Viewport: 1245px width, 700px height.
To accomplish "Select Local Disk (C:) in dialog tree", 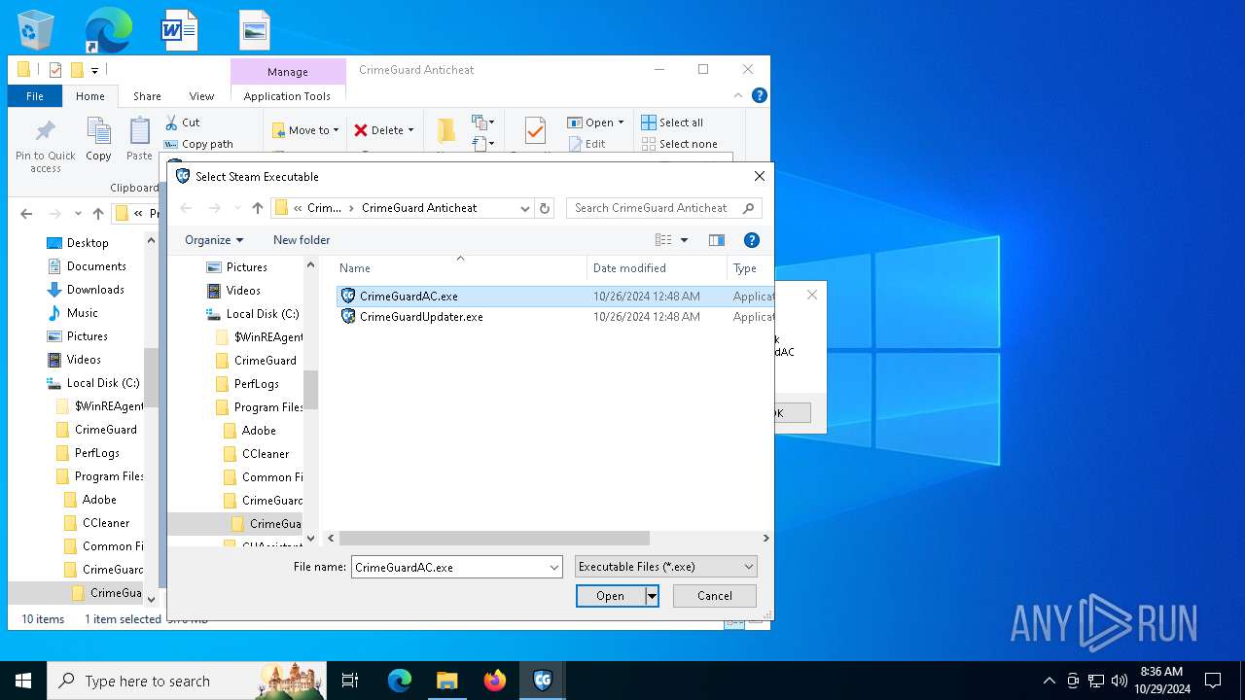I will (x=252, y=314).
